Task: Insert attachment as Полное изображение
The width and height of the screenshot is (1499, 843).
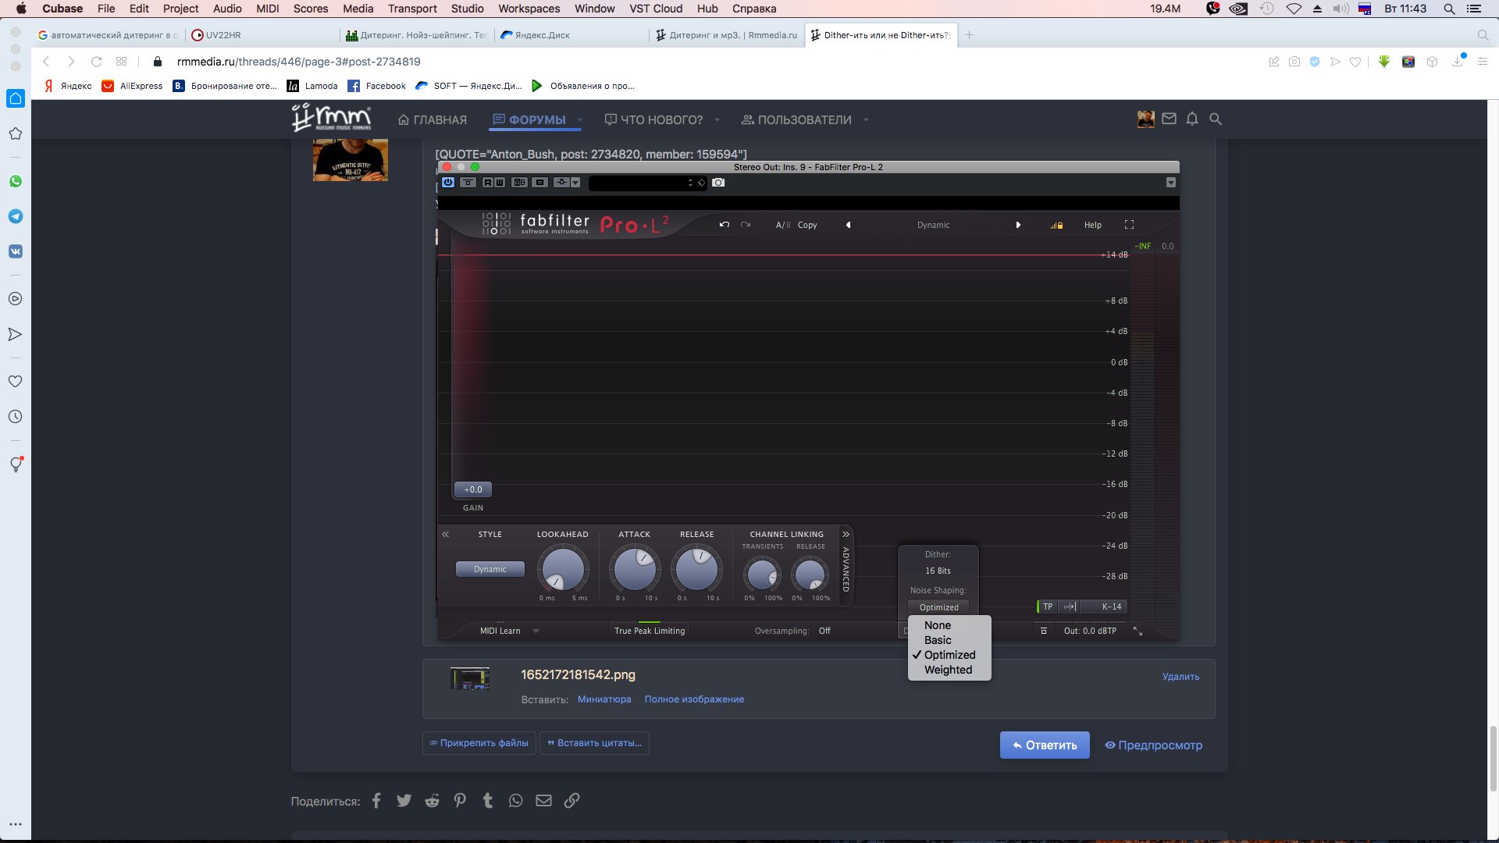Action: pyautogui.click(x=694, y=699)
